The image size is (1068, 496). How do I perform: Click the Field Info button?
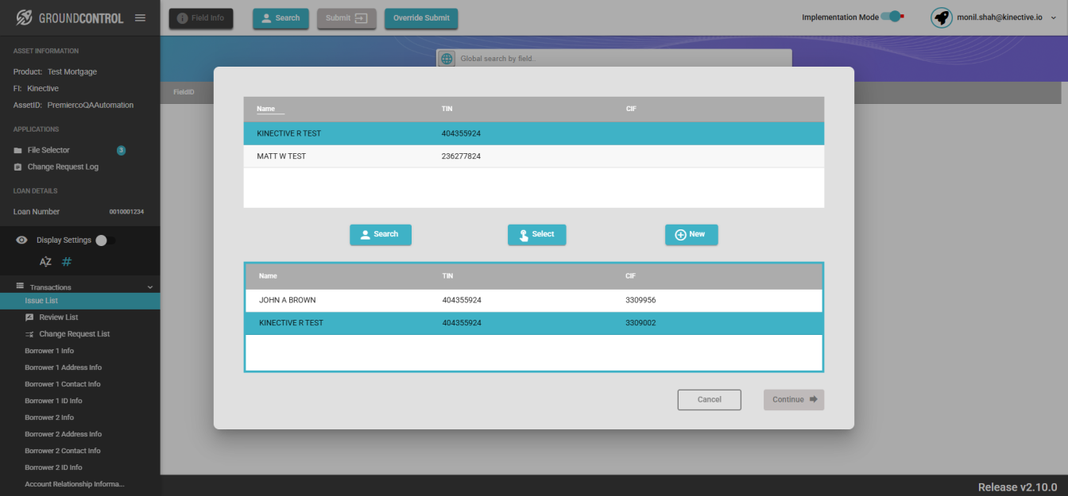click(x=201, y=18)
